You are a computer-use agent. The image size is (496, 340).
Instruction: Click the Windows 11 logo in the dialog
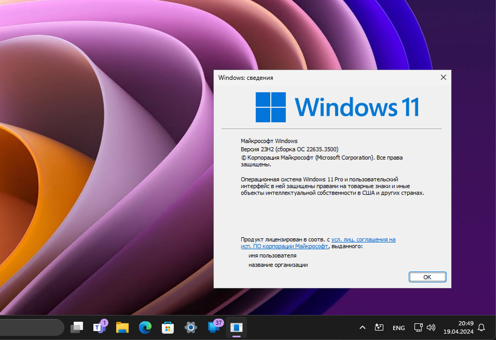(270, 107)
